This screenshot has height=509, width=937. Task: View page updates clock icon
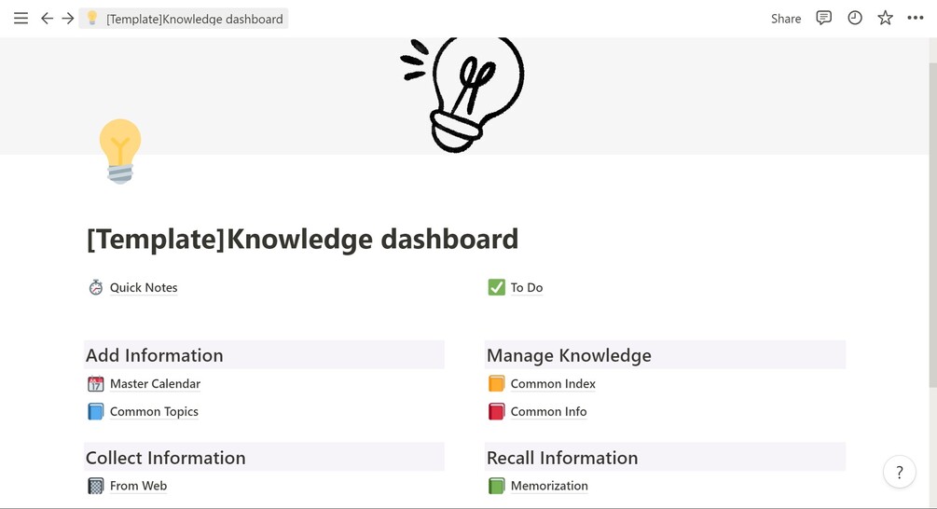click(855, 19)
